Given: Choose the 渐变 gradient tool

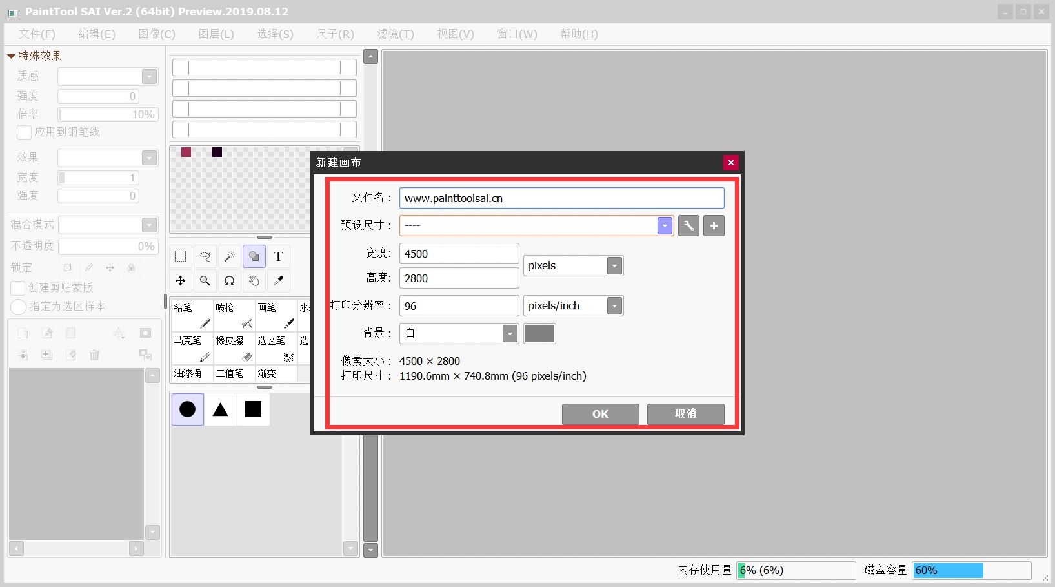Looking at the screenshot, I should coord(276,373).
